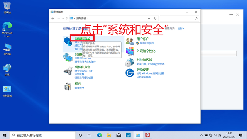Open the 轻松使用 category link
This screenshot has width=247, height=139.
click(143, 69)
